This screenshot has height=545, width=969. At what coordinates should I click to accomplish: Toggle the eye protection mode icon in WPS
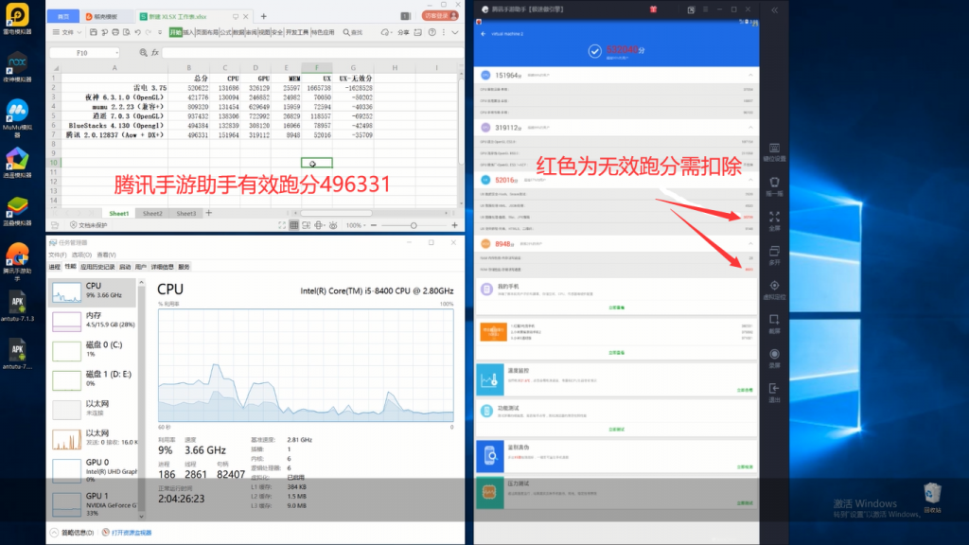point(333,225)
